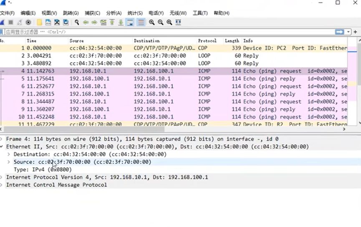Open the filter history dropdown arrow

tap(348, 32)
